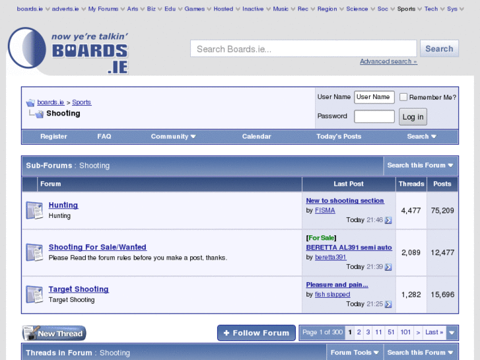Screen dimensions: 480x360
Task: Click the Target Shooting forum status icon
Action: pos(34,294)
